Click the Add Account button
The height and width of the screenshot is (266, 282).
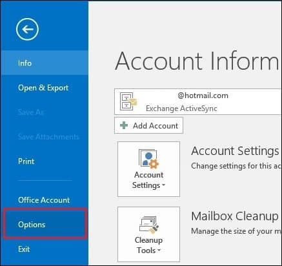148,125
